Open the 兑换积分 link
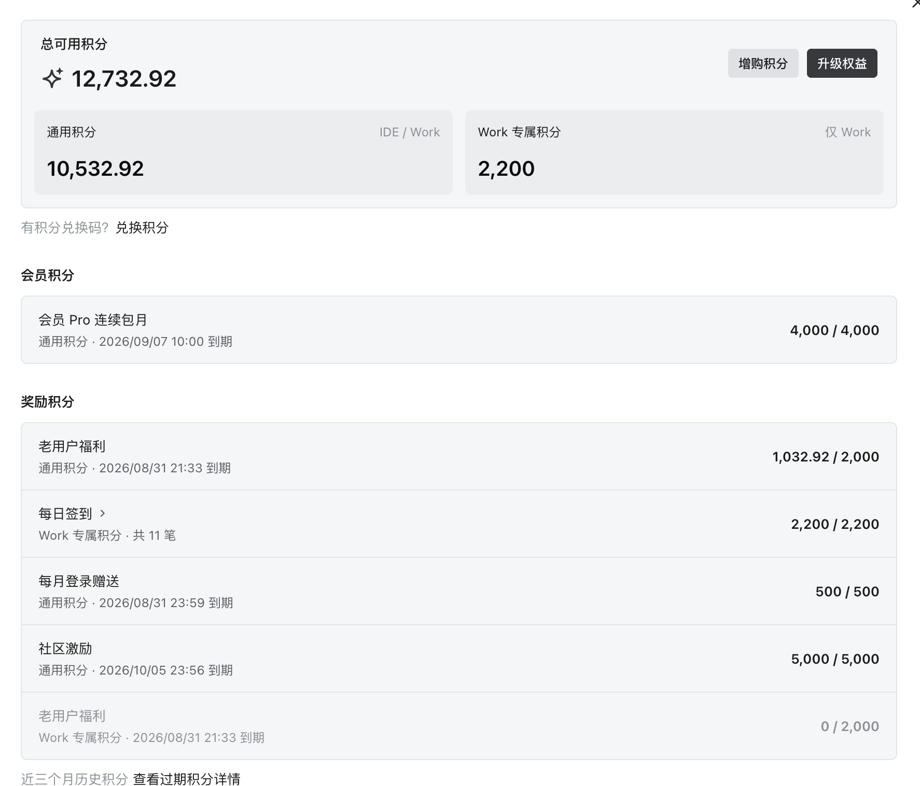Viewport: 920px width, 786px height. [142, 228]
